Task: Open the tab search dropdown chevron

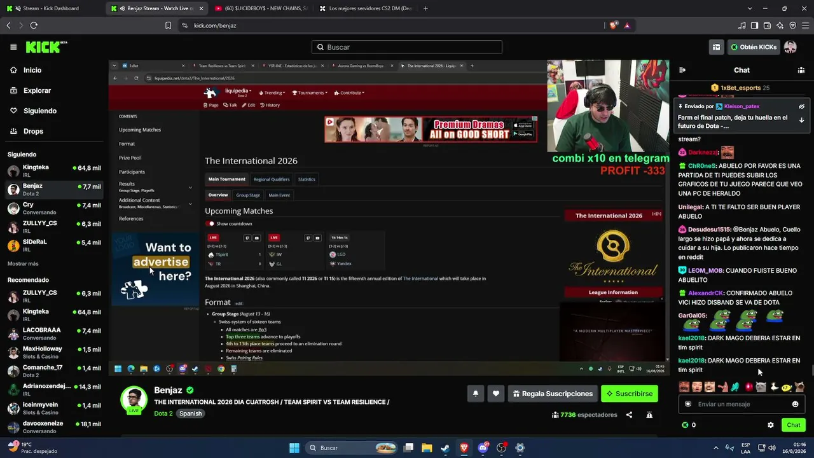Action: click(750, 8)
